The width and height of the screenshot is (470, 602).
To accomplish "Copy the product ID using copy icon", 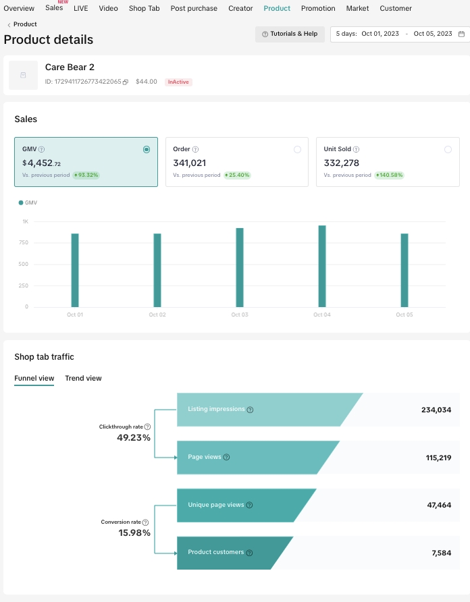I will [x=126, y=82].
